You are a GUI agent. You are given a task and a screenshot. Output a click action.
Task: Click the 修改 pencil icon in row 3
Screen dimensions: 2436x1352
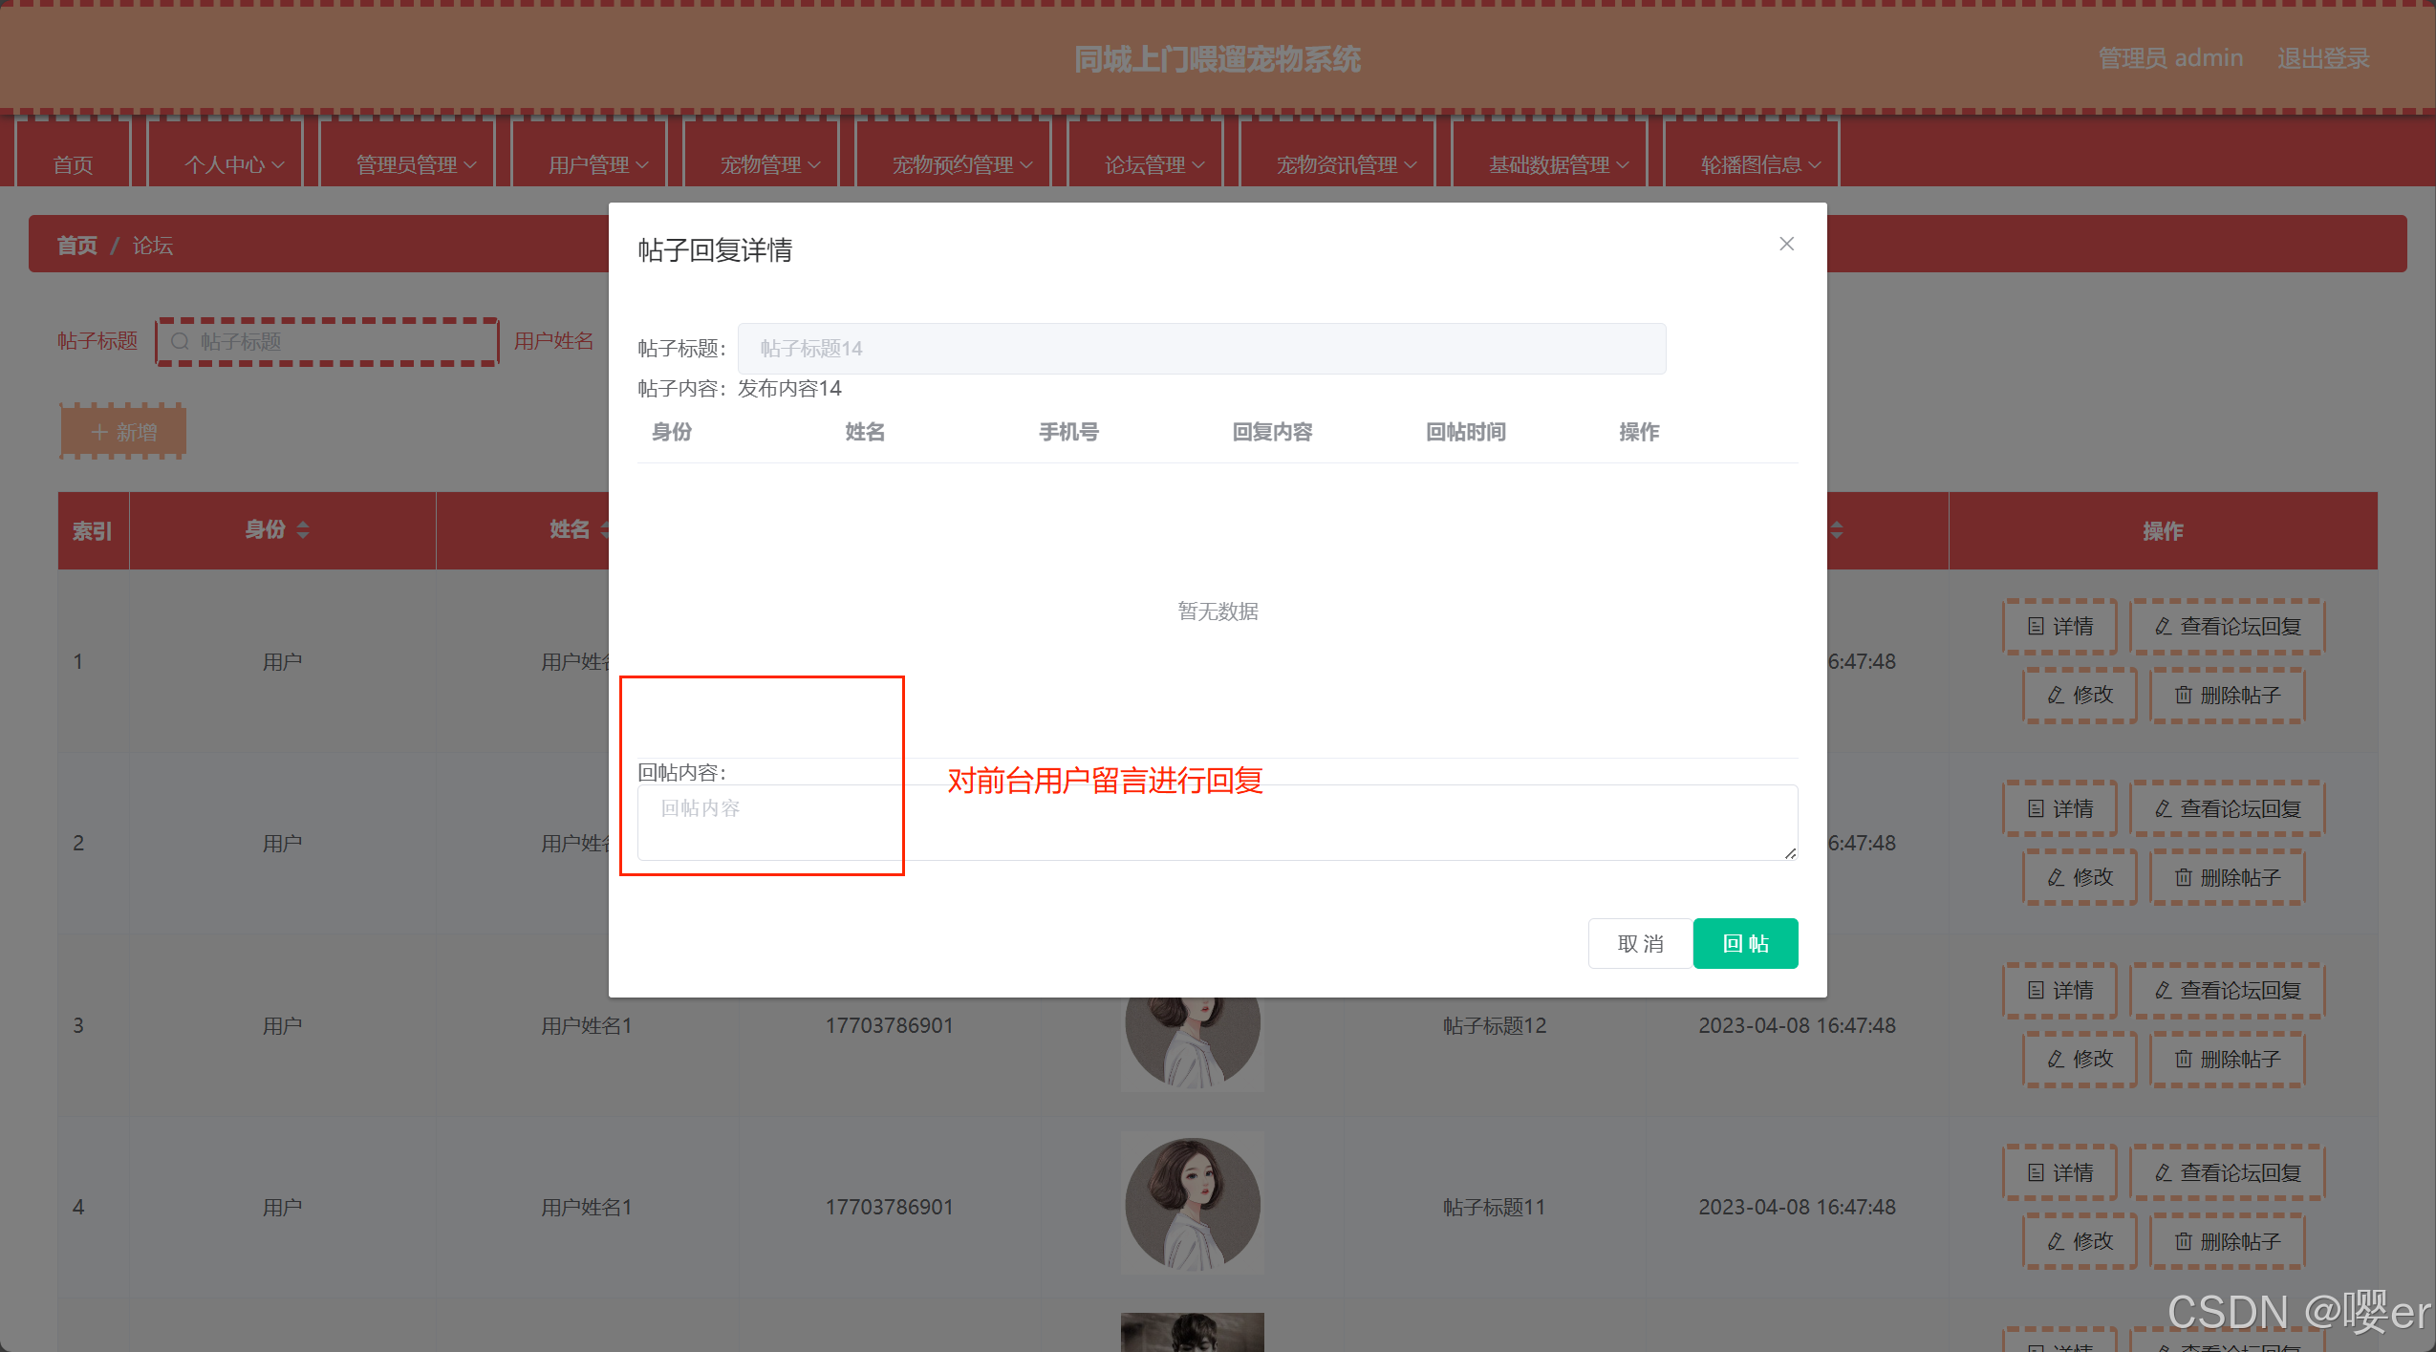click(2056, 1060)
